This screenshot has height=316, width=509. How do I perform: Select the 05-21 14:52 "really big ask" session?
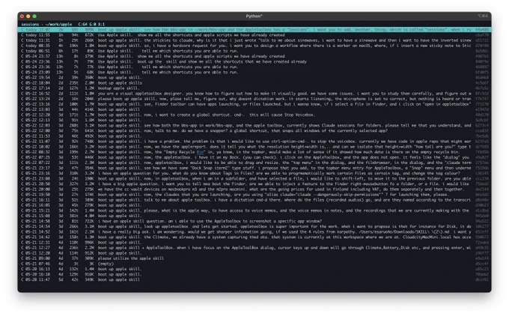pos(254,232)
